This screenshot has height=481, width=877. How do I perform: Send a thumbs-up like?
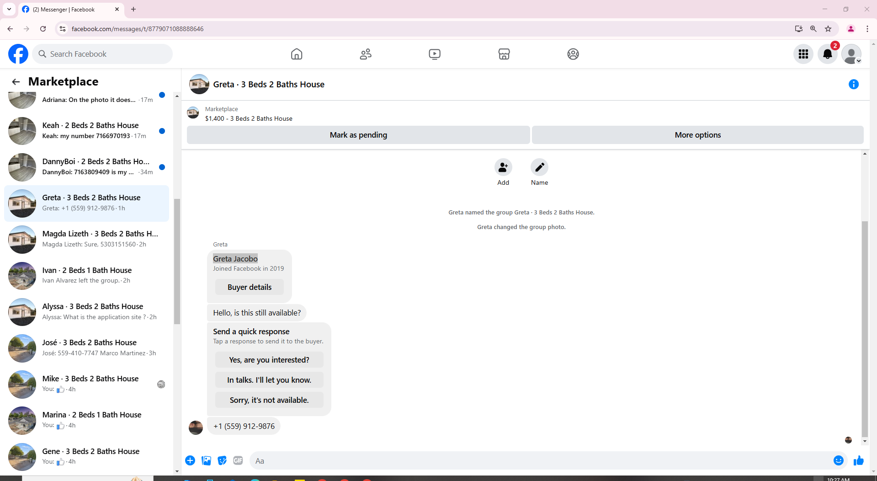click(x=859, y=460)
